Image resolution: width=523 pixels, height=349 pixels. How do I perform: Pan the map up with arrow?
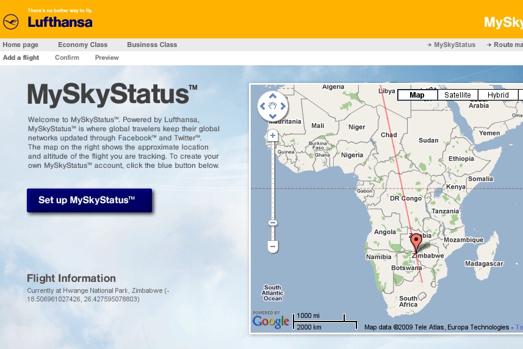273,96
